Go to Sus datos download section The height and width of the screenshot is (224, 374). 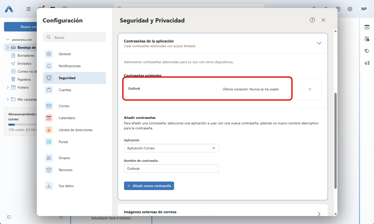pos(66,186)
